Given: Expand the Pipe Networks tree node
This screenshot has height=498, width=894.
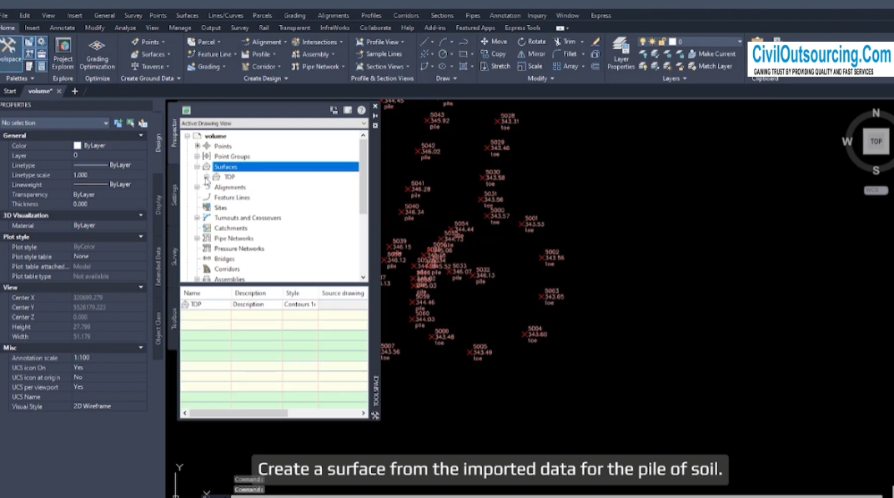Looking at the screenshot, I should pos(198,239).
